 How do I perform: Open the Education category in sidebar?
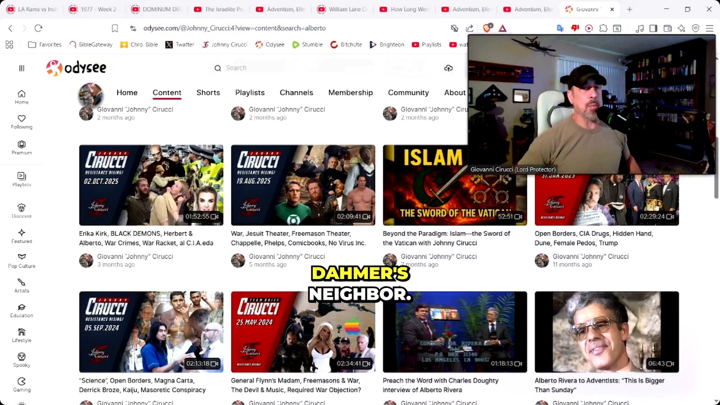pyautogui.click(x=21, y=310)
